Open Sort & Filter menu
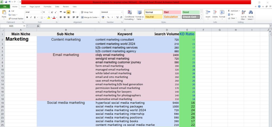The image size is (272, 127). point(244,15)
